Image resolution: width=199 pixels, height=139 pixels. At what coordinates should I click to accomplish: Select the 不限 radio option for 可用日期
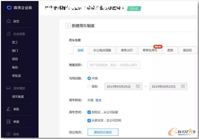coord(89,78)
